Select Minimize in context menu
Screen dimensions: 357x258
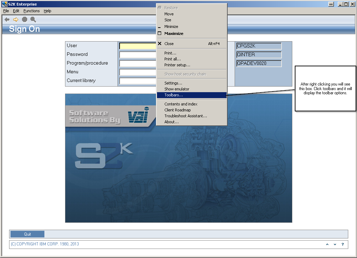point(192,27)
